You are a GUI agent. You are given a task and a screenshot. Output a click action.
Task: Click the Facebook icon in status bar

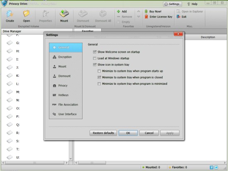tap(211, 167)
